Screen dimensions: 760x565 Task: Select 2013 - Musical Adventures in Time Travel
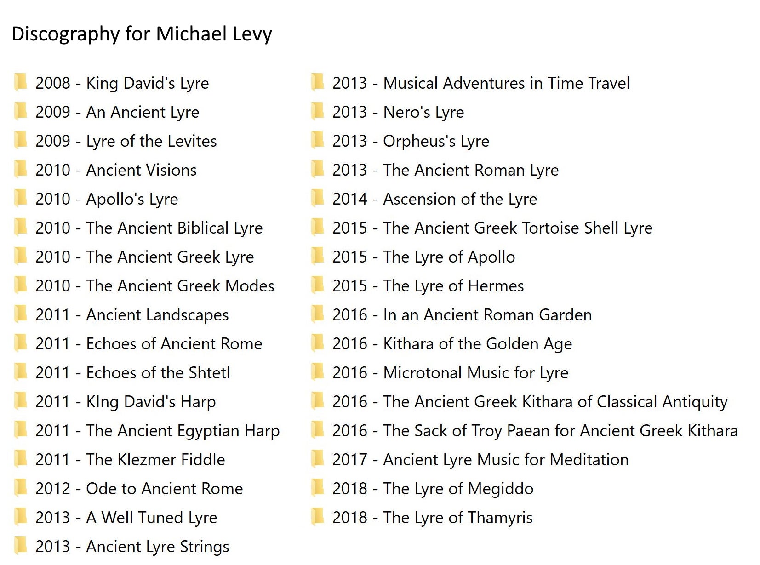click(480, 83)
